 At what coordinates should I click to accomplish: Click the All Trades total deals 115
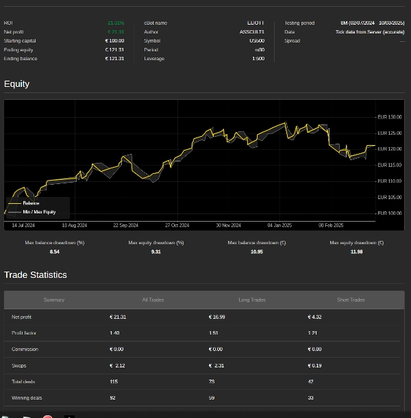pos(114,382)
